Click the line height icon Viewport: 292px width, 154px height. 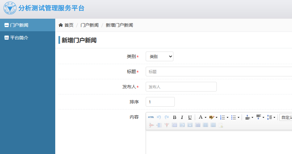pyautogui.click(x=269, y=117)
